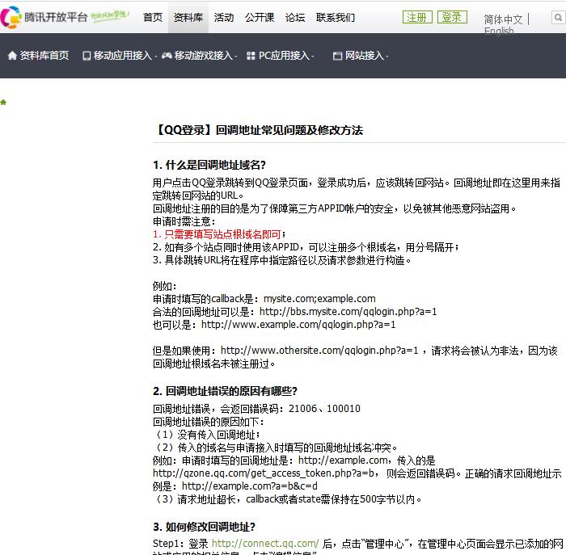Switch language to English

(x=499, y=31)
